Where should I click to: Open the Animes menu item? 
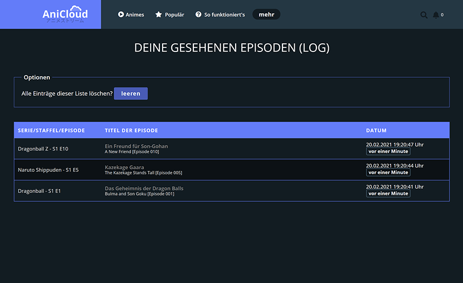tap(131, 14)
